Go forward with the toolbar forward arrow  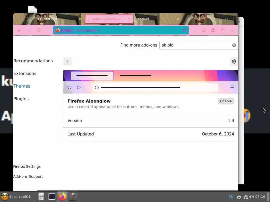point(29,31)
